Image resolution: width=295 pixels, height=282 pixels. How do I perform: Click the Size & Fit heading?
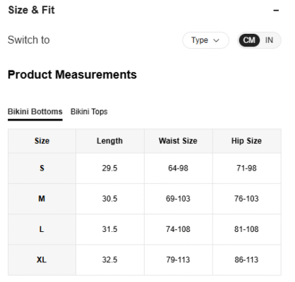pyautogui.click(x=32, y=10)
